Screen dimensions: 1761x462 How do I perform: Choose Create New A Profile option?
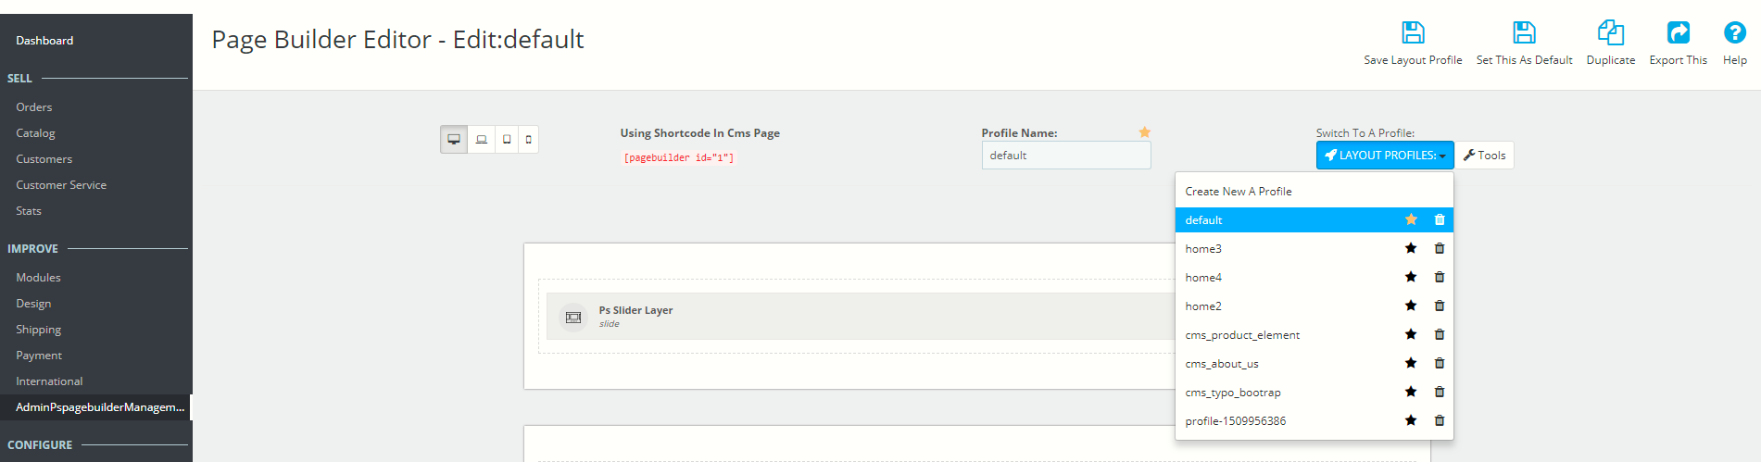tap(1239, 192)
